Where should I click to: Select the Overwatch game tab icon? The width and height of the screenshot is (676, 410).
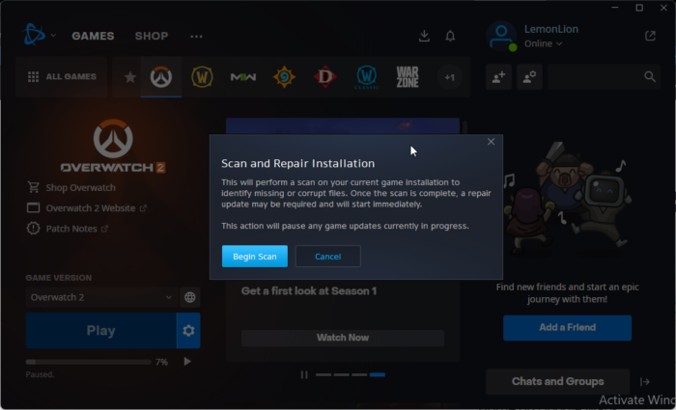pyautogui.click(x=161, y=77)
